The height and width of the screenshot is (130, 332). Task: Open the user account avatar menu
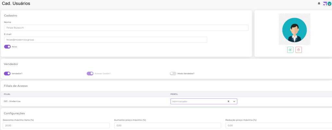(329, 4)
